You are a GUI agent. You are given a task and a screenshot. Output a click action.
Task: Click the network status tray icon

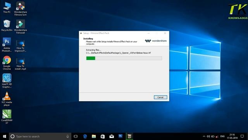[x=217, y=136]
